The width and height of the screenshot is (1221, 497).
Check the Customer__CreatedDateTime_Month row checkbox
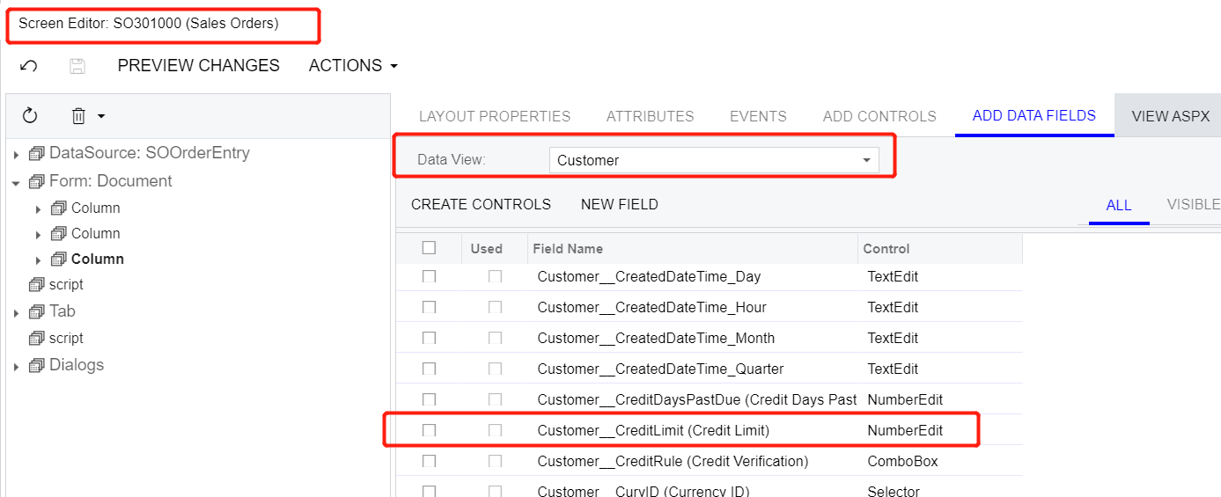click(429, 338)
